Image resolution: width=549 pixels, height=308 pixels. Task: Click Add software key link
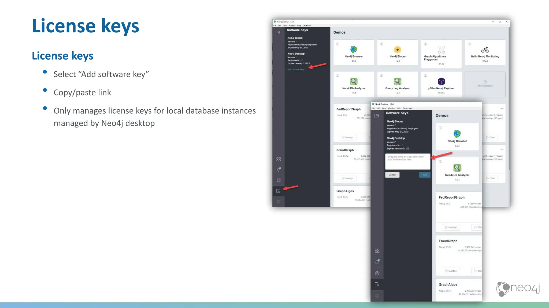[296, 70]
